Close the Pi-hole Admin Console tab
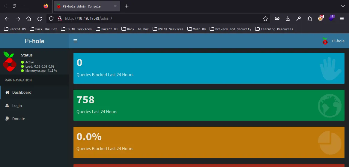Viewport: 349px width, 167px height. (115, 6)
